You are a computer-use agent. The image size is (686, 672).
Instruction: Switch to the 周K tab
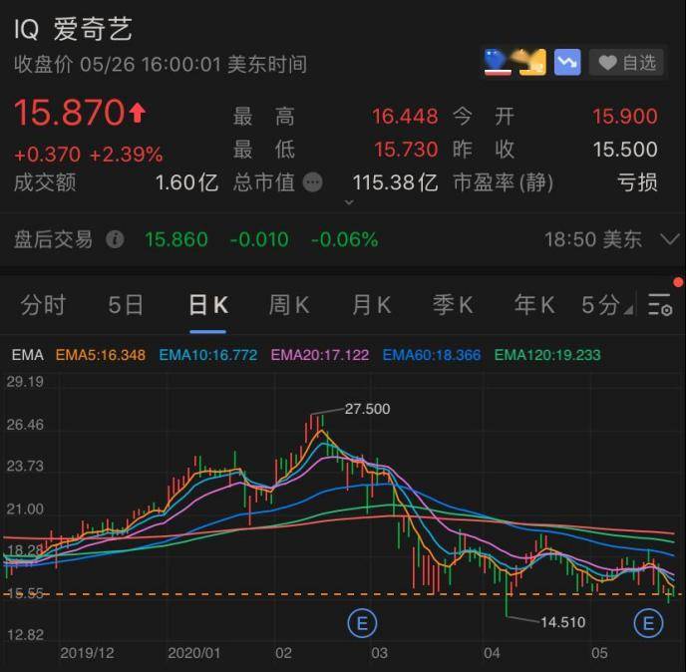(288, 305)
